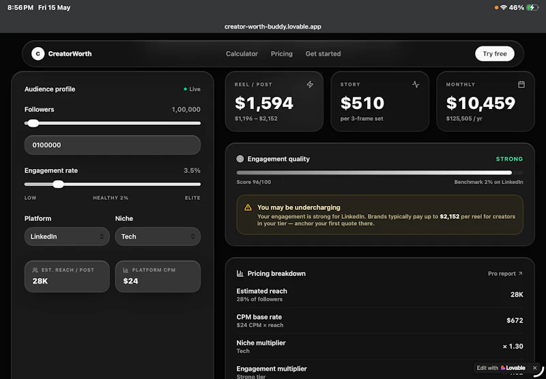Viewport: 546px width, 379px height.
Task: Open the Get started nav item
Action: [323, 54]
